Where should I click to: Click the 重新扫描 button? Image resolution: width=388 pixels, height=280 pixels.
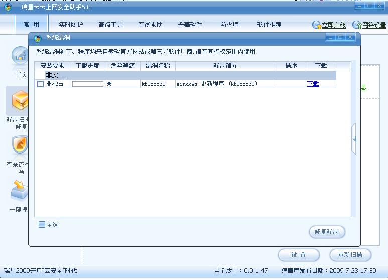(x=350, y=255)
